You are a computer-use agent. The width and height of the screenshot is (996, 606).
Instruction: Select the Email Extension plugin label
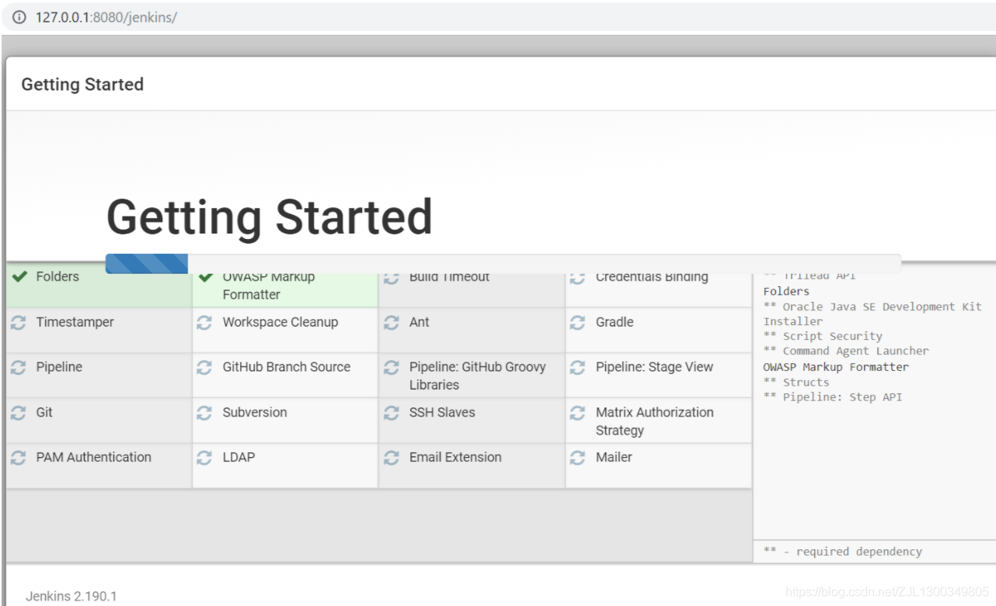pyautogui.click(x=455, y=457)
